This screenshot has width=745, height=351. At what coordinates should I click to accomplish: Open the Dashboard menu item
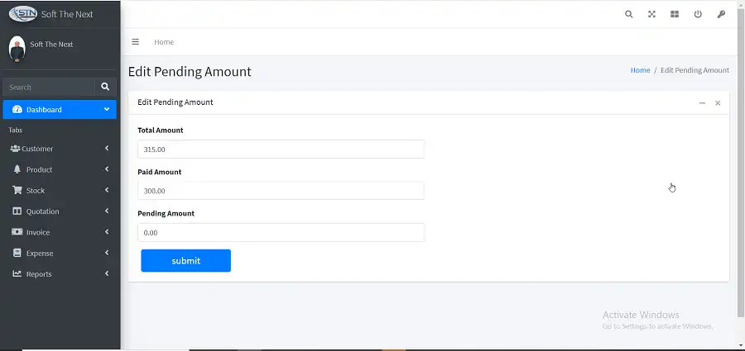pos(59,109)
